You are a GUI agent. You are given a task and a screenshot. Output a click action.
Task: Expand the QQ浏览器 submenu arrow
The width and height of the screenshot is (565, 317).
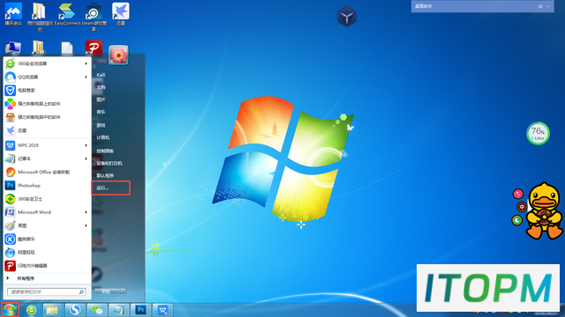(86, 77)
